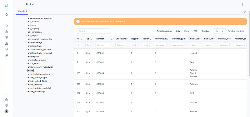
Task: Select artikel_onlineshops in the tree
Action: [x=37, y=91]
